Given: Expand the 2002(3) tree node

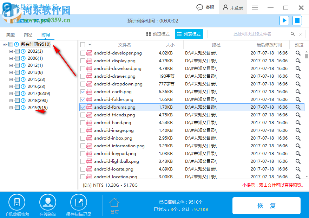Looking at the screenshot, I should [x=11, y=51].
